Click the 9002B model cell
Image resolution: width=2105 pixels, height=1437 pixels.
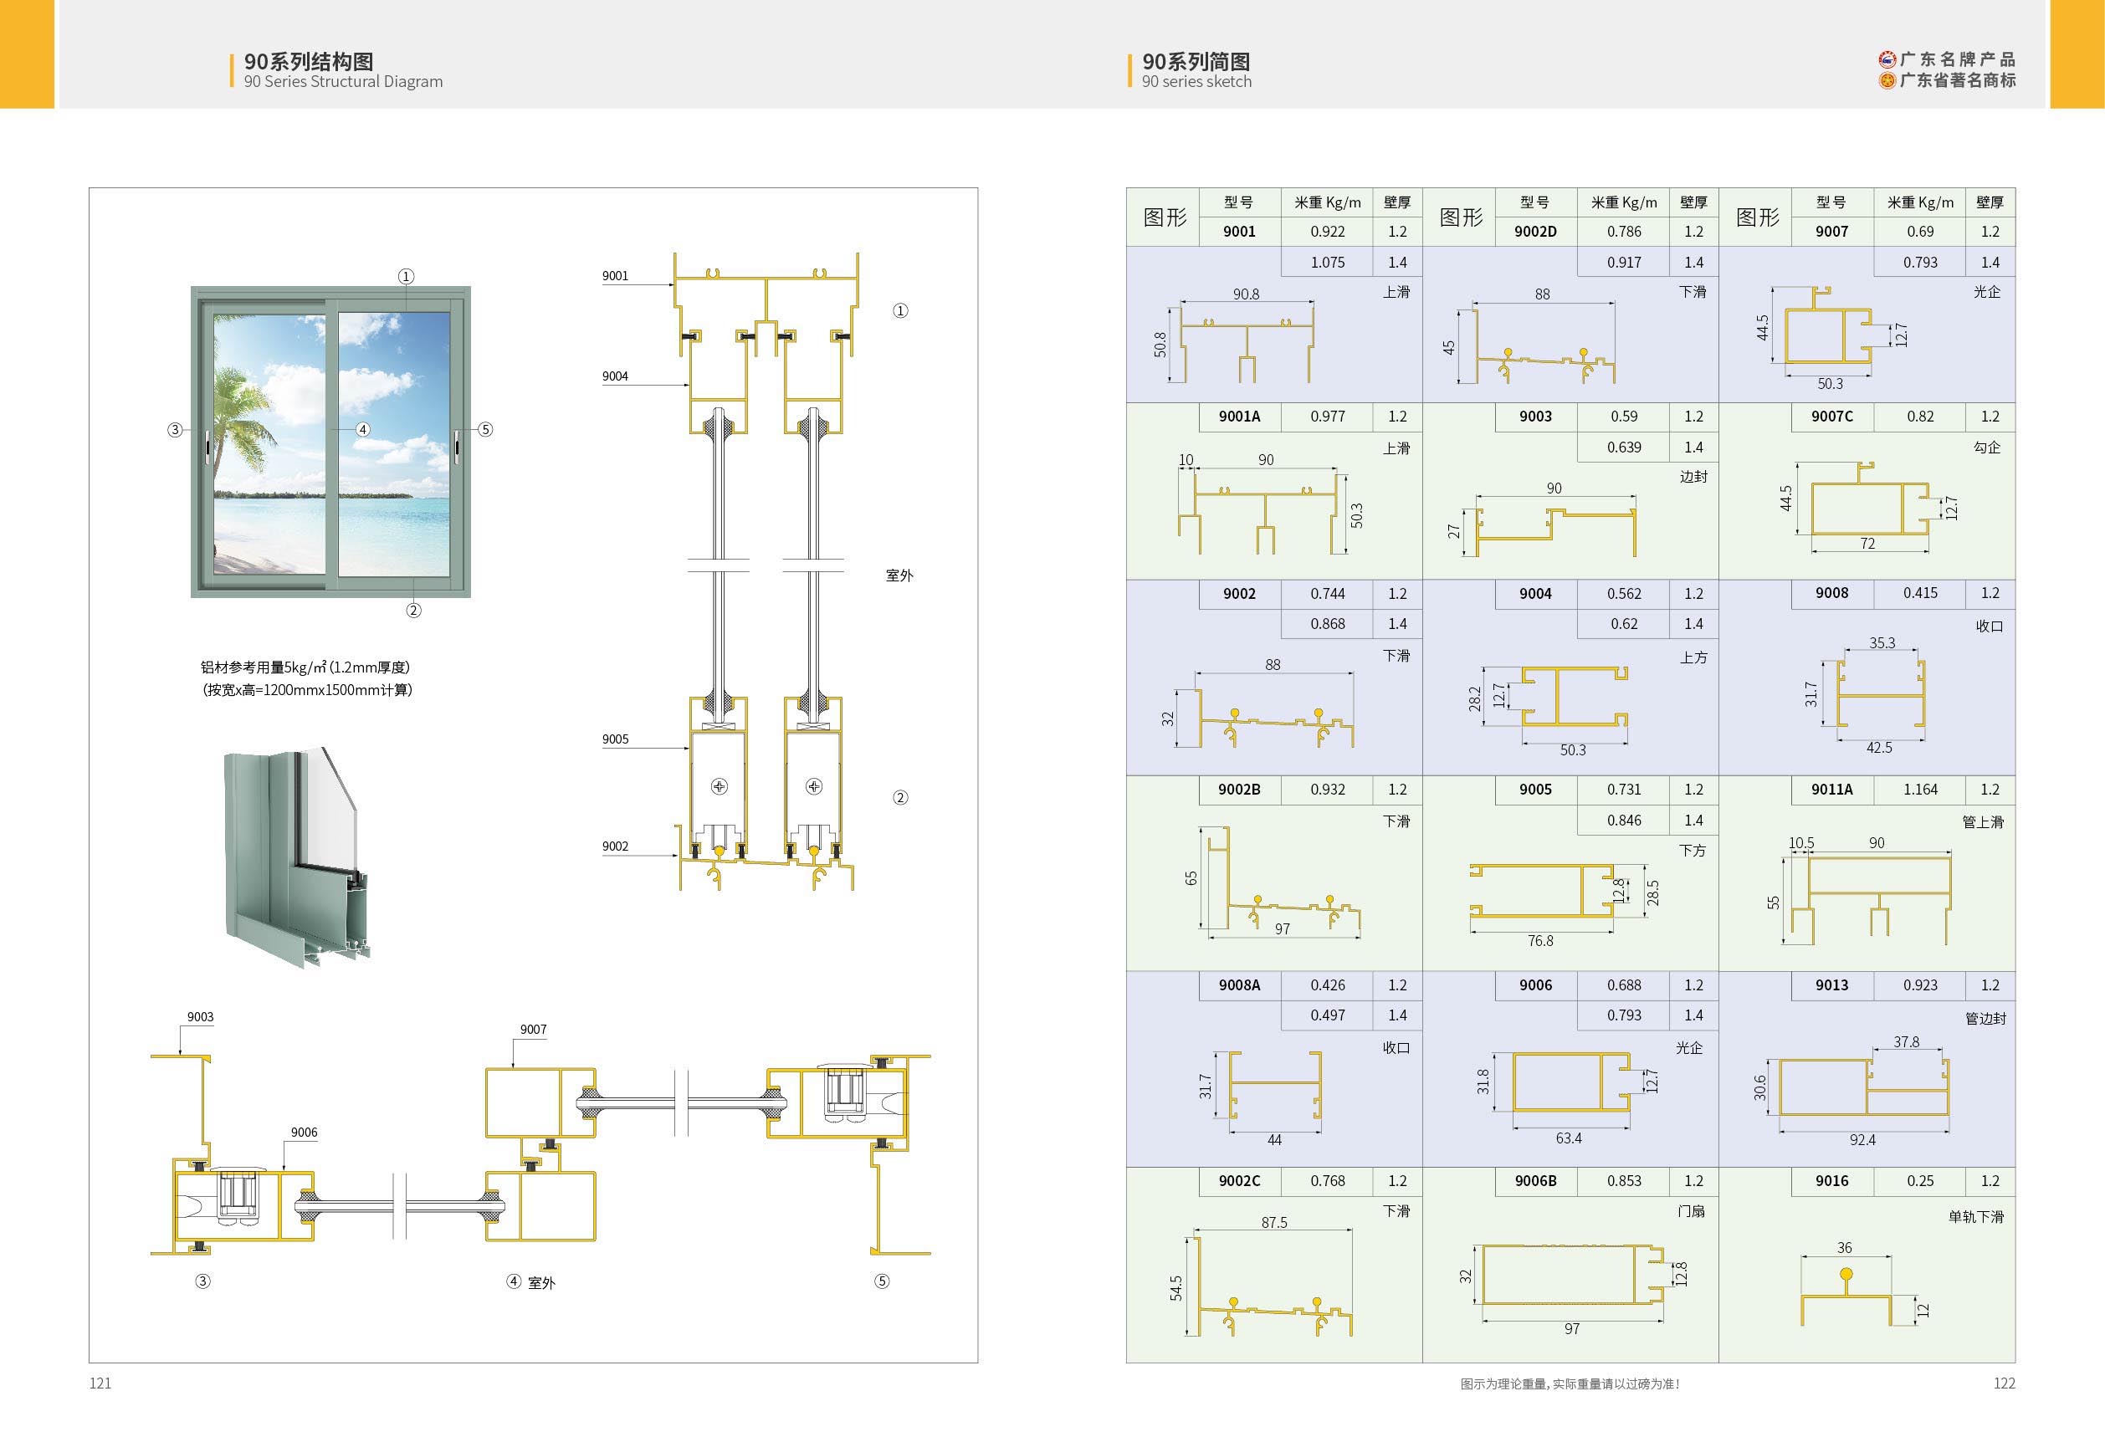[1239, 790]
